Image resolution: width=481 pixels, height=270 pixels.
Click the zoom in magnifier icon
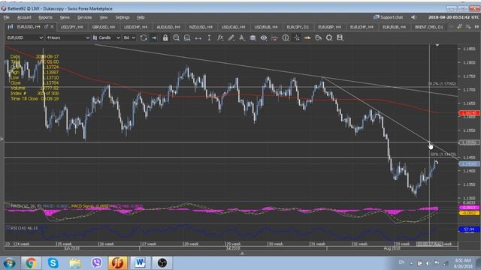[177, 37]
